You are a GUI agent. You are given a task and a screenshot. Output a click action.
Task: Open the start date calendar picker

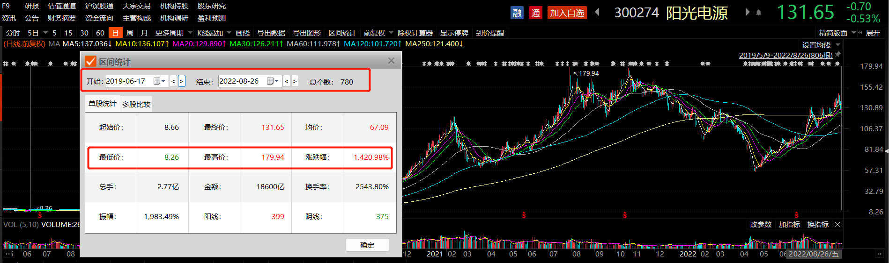pyautogui.click(x=160, y=81)
